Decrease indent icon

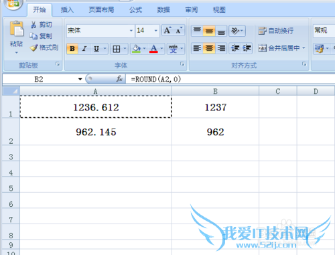click(x=235, y=48)
